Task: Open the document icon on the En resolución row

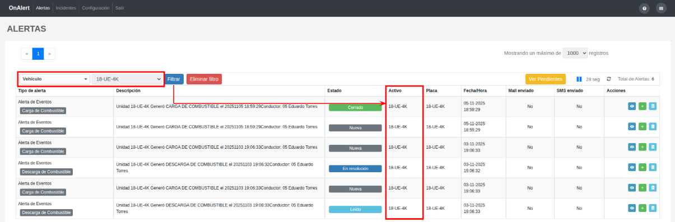Action: (653, 167)
